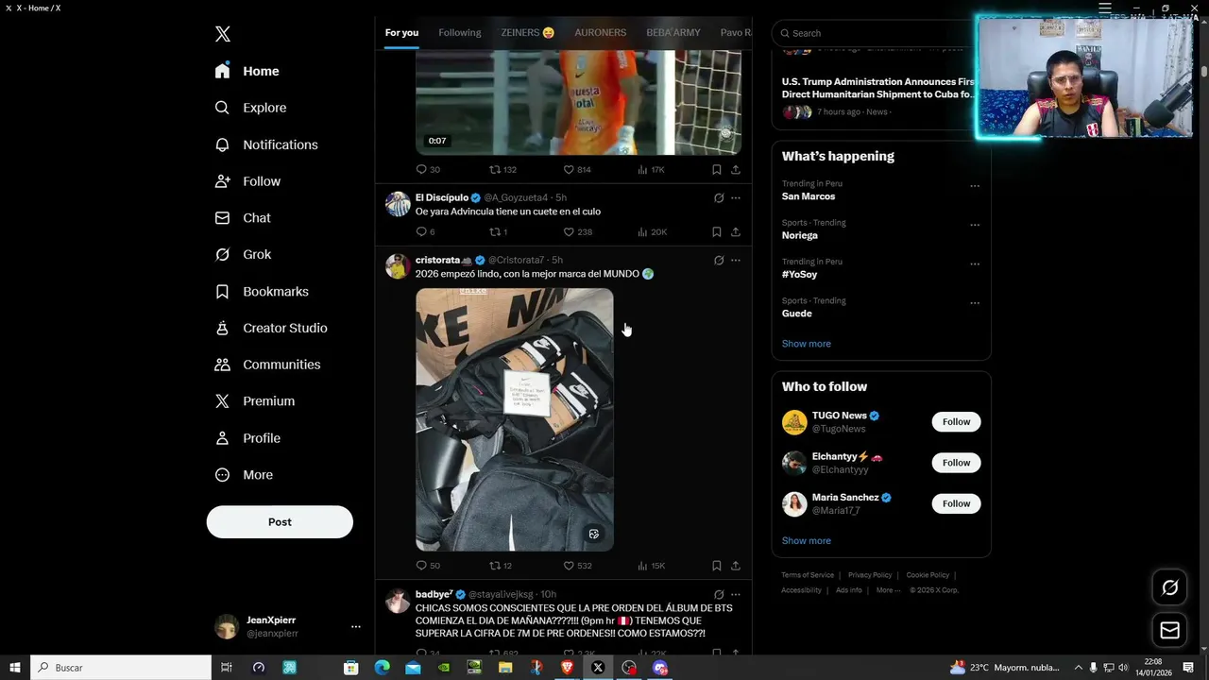Click the Post button
This screenshot has width=1209, height=680.
coord(280,522)
